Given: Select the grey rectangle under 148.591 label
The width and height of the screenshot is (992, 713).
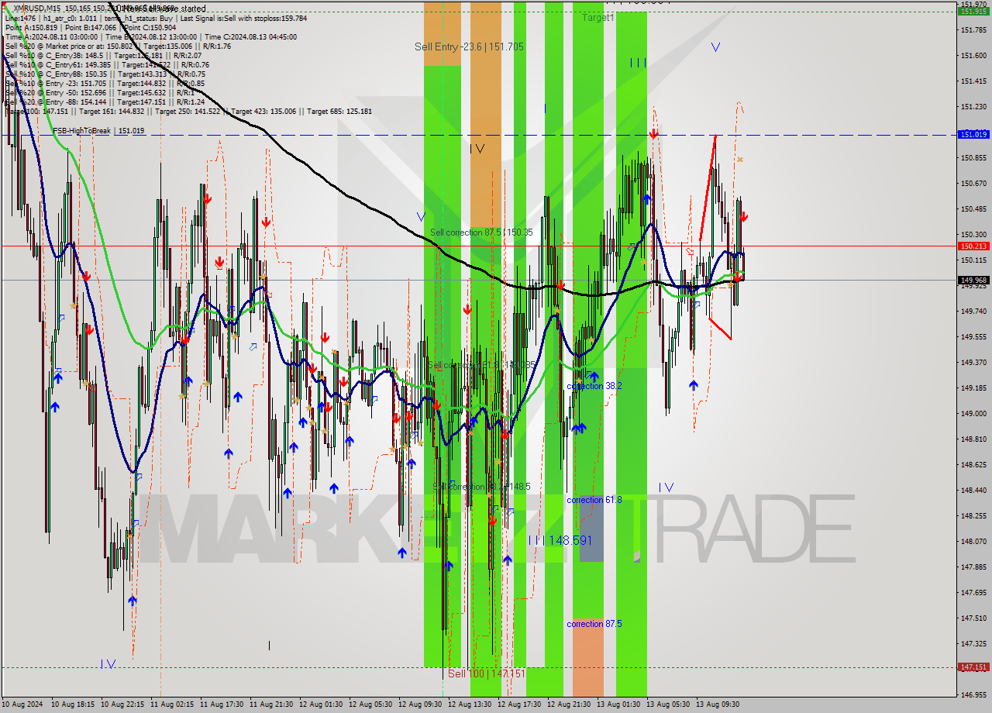Looking at the screenshot, I should click(x=591, y=527).
